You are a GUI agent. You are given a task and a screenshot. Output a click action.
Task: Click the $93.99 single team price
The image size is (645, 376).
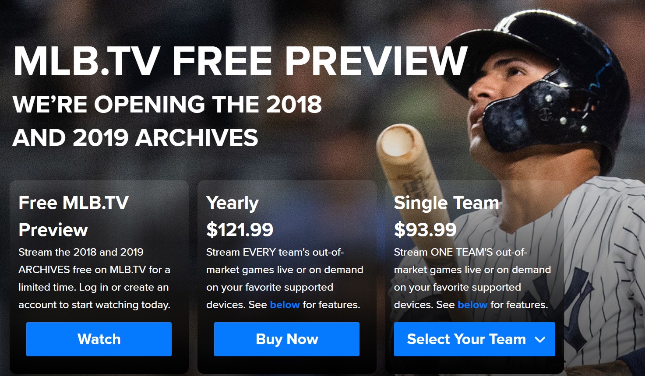click(x=425, y=230)
